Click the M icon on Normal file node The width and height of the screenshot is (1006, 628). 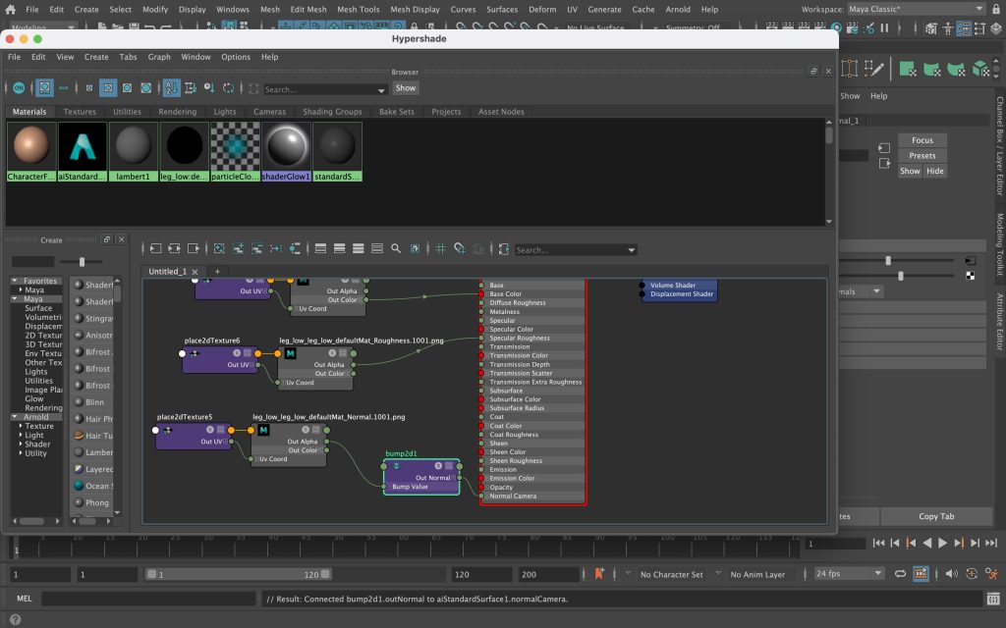click(x=263, y=430)
